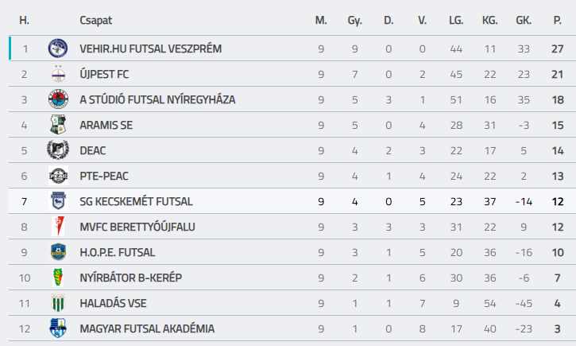Click the A Stúdió Futsal Nyíregyháza logo

[x=58, y=100]
